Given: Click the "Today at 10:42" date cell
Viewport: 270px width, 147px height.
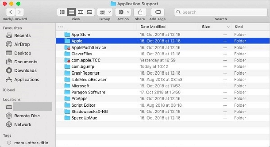Looking at the screenshot, I should (154, 66).
